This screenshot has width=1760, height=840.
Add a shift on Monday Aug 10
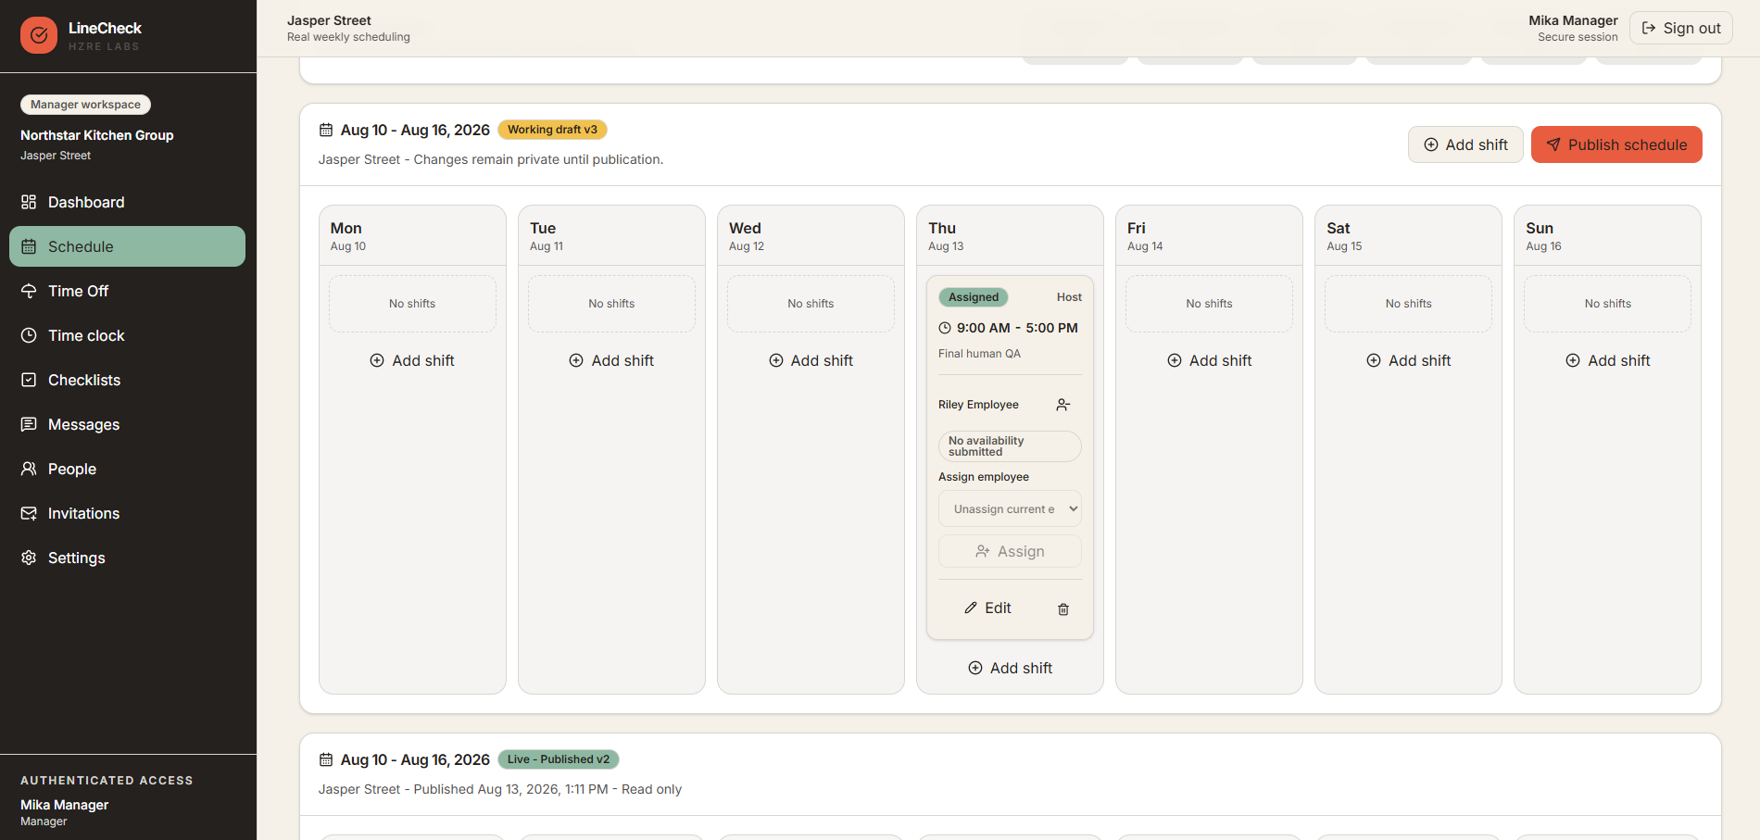point(412,360)
